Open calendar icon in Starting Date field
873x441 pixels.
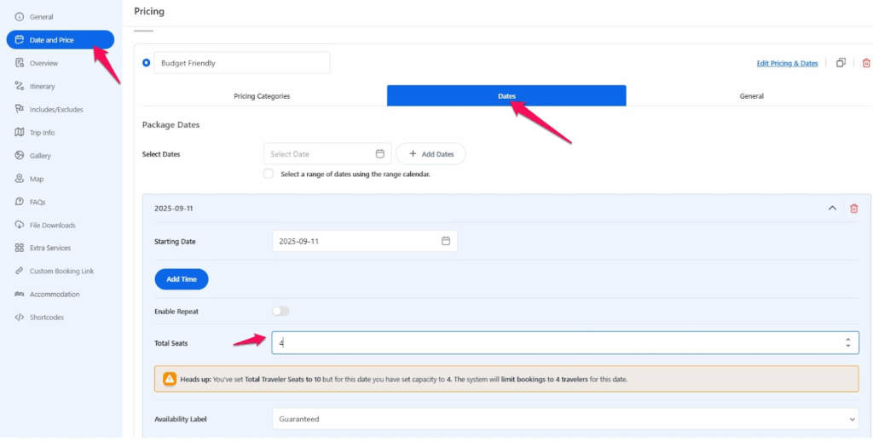(x=446, y=241)
